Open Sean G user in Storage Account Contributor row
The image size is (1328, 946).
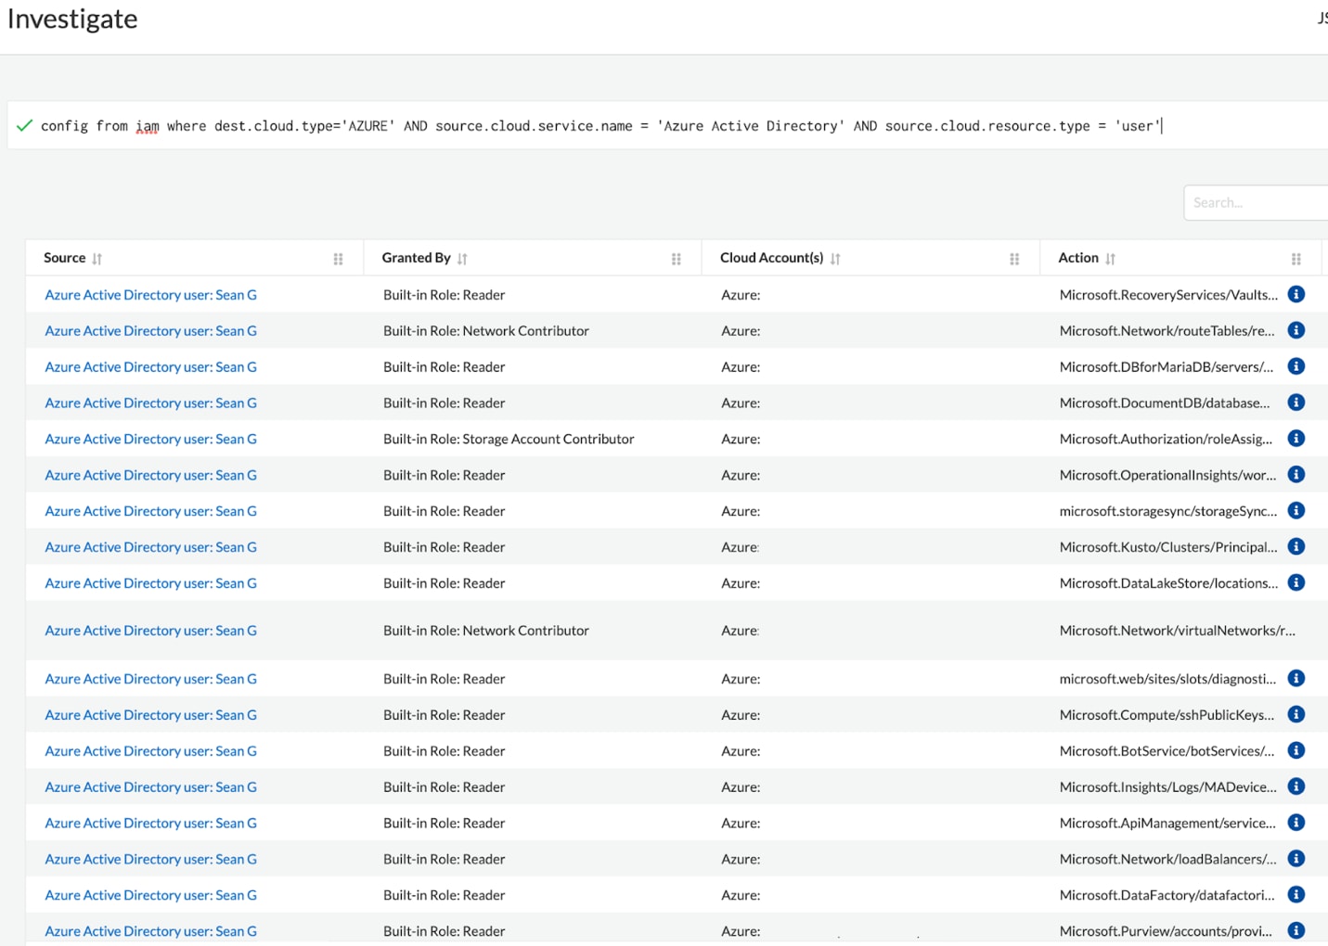pos(151,439)
